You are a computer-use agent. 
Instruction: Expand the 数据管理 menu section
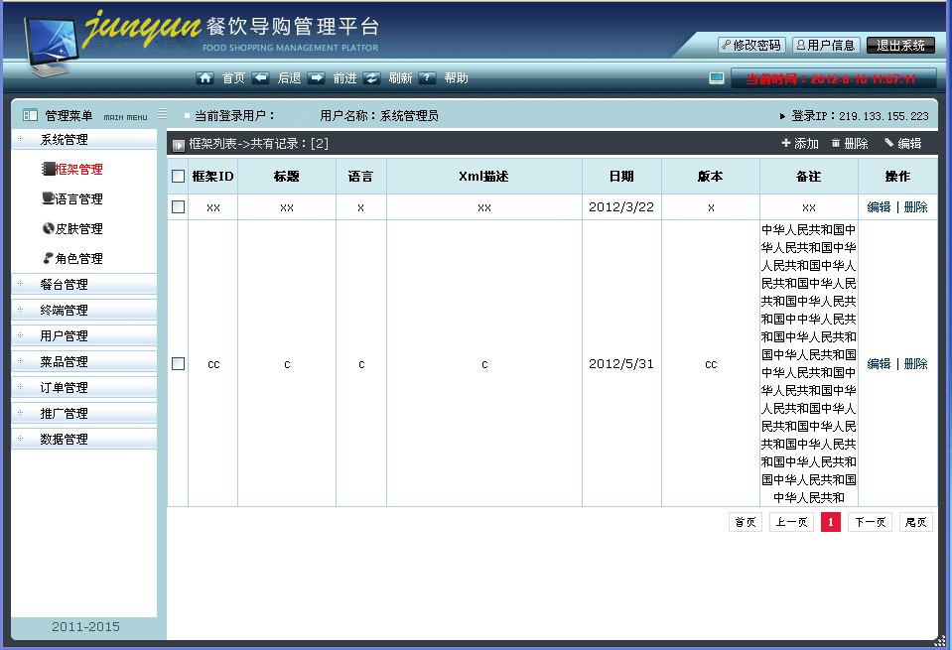pos(83,439)
